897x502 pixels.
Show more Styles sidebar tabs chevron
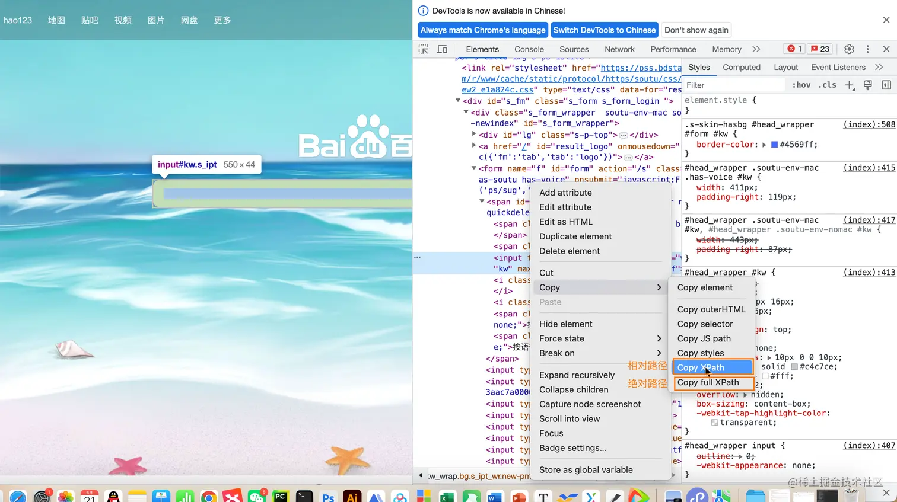[879, 68]
